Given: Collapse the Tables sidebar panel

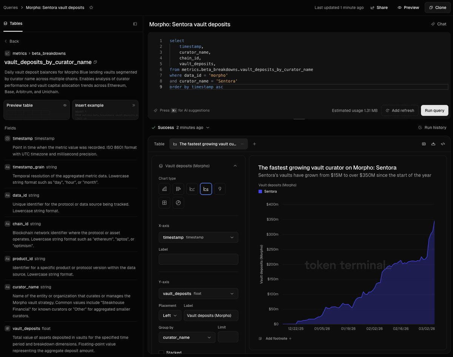Looking at the screenshot, I should click(x=135, y=24).
